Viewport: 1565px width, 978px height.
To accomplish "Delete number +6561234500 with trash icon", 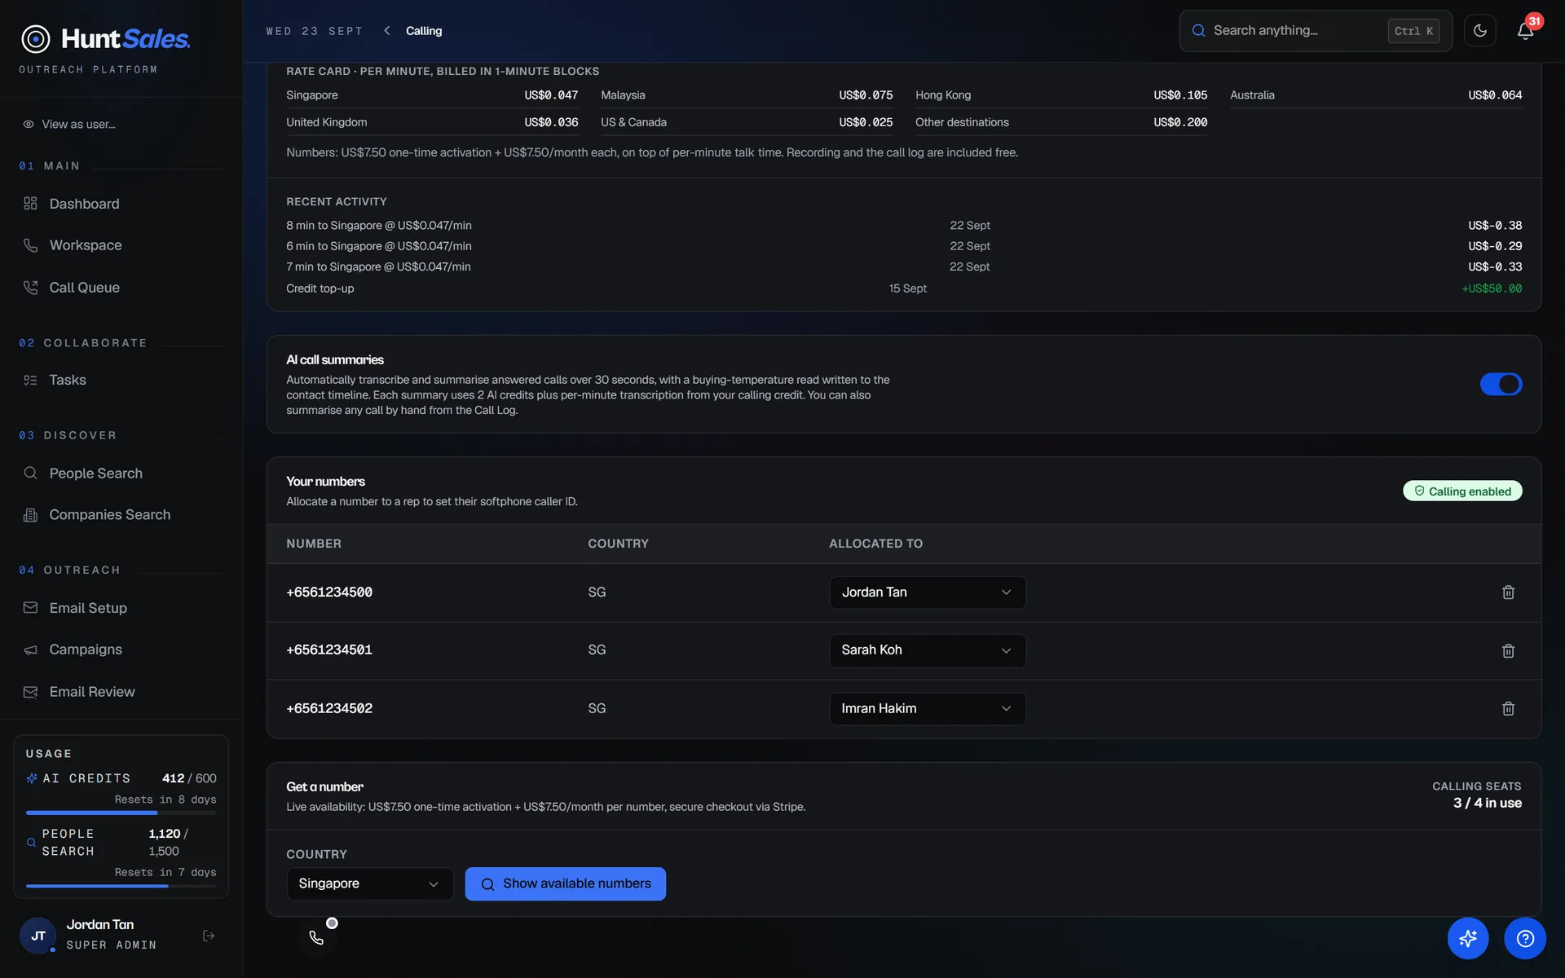I will tap(1508, 593).
